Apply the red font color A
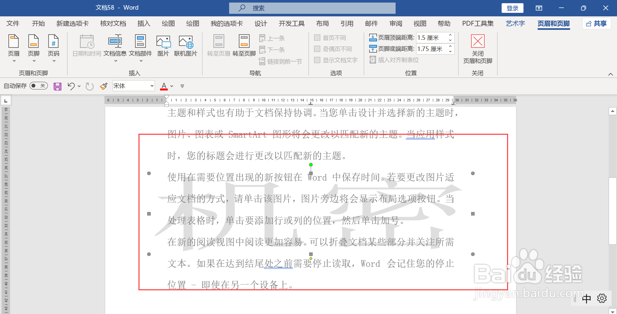 click(164, 86)
